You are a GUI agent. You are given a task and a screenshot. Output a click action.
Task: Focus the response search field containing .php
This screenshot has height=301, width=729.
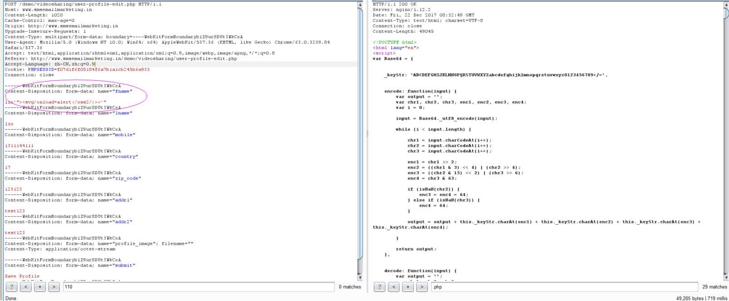(564, 287)
